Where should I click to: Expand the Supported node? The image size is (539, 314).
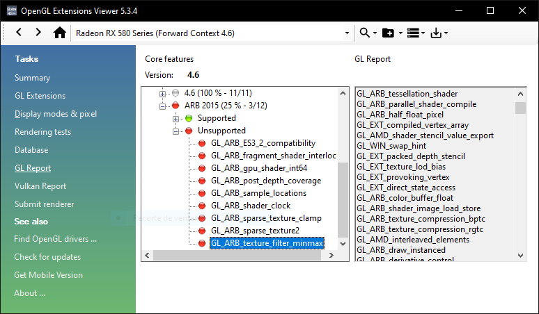pos(175,119)
